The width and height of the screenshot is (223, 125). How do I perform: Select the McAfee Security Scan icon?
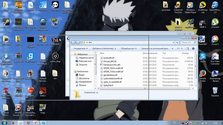18,110
